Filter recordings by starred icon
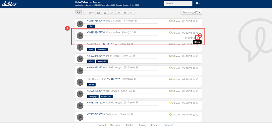272x129 pixels. click(x=125, y=13)
